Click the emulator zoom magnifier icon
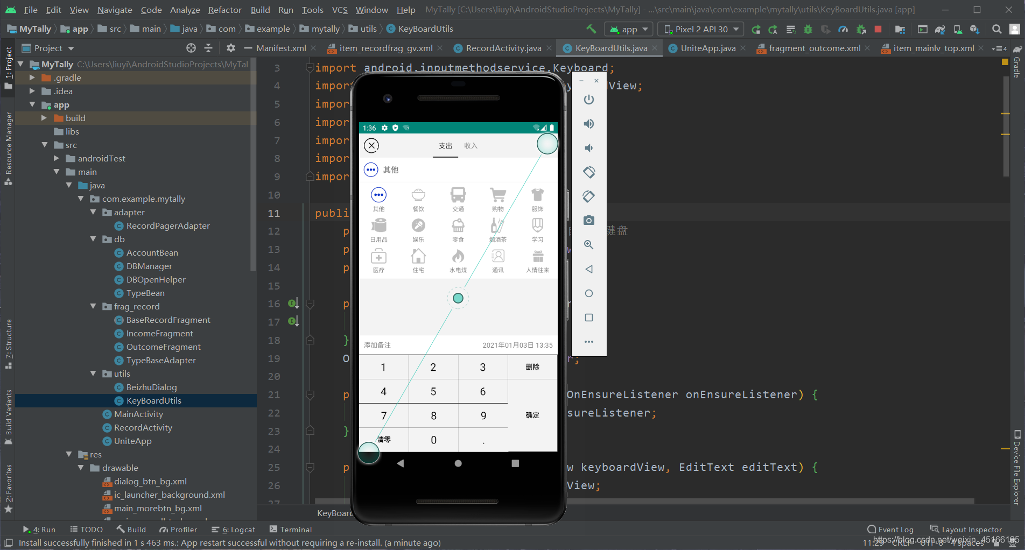This screenshot has height=550, width=1025. coord(589,245)
